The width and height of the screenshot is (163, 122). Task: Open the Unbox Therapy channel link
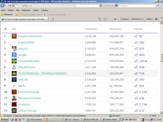(27, 110)
